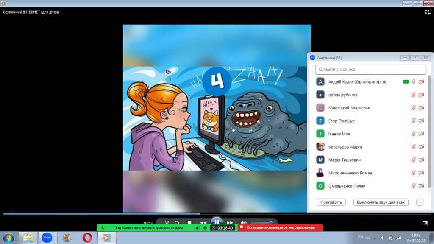Screen dimensions: 434x244
Task: Open the Zoom security shield icon
Action: coord(205,228)
